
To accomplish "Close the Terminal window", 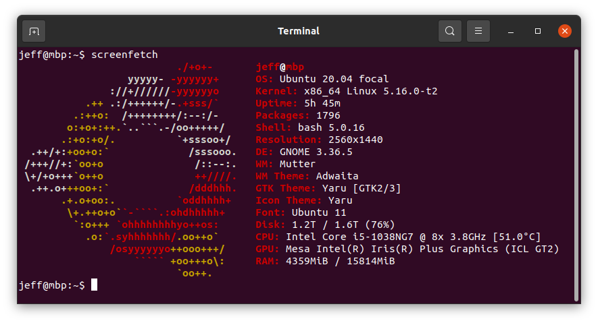I will click(x=564, y=31).
